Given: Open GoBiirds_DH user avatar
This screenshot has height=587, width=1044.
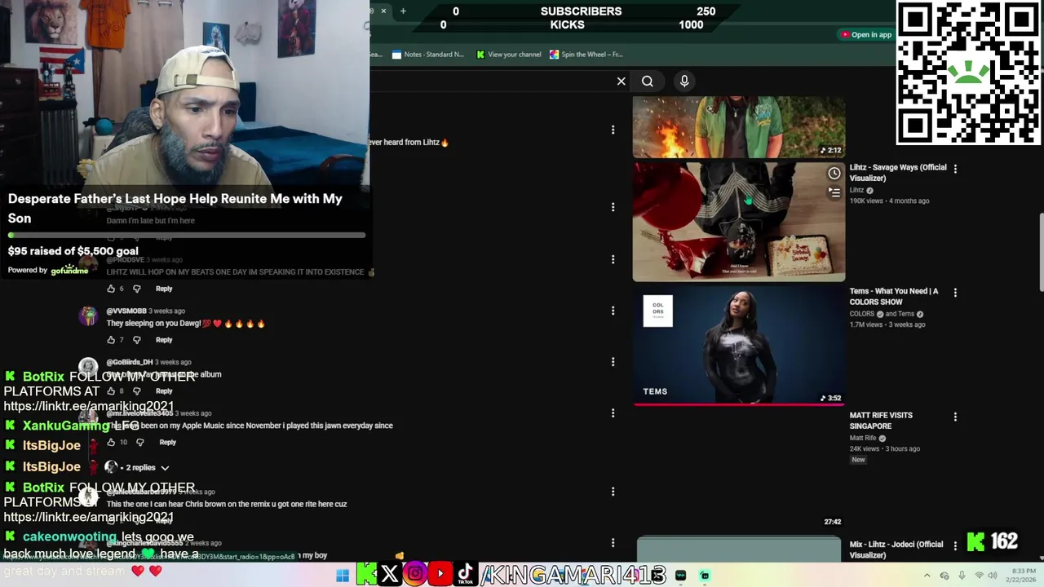Looking at the screenshot, I should (88, 367).
